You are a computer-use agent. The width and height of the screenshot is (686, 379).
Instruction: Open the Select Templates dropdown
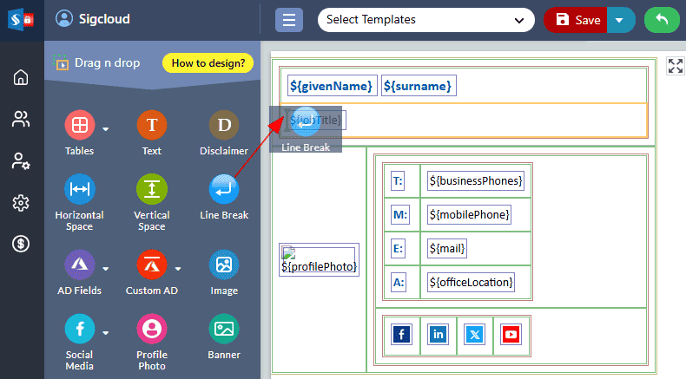click(x=425, y=20)
